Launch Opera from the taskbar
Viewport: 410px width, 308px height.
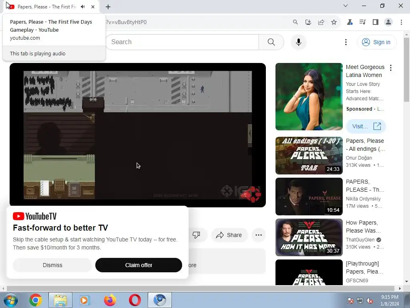pyautogui.click(x=135, y=300)
